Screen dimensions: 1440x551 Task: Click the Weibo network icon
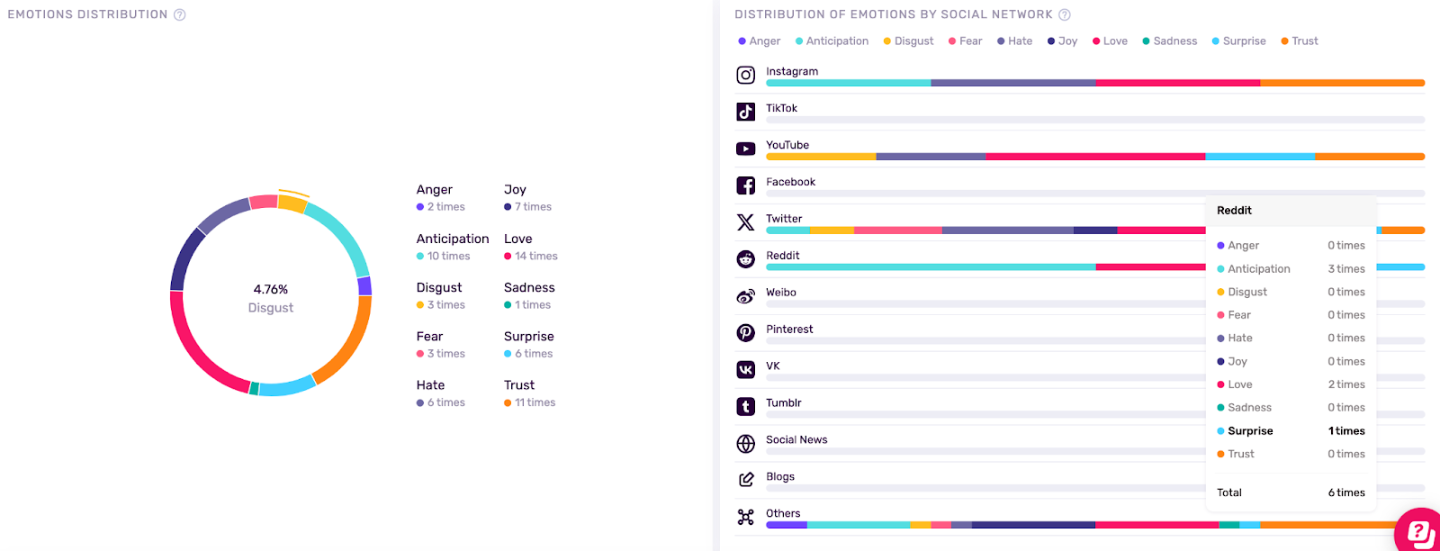[745, 296]
